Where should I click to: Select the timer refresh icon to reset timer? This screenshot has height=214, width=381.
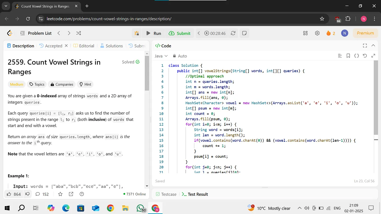click(233, 33)
